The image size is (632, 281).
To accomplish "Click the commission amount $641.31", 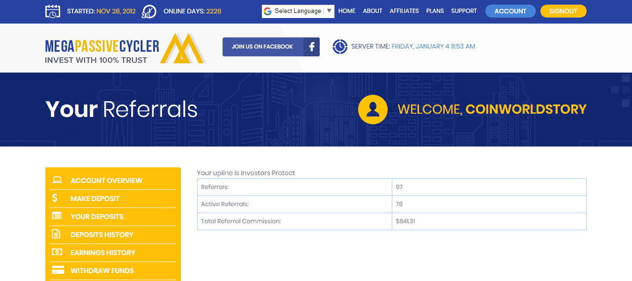I will (x=405, y=221).
